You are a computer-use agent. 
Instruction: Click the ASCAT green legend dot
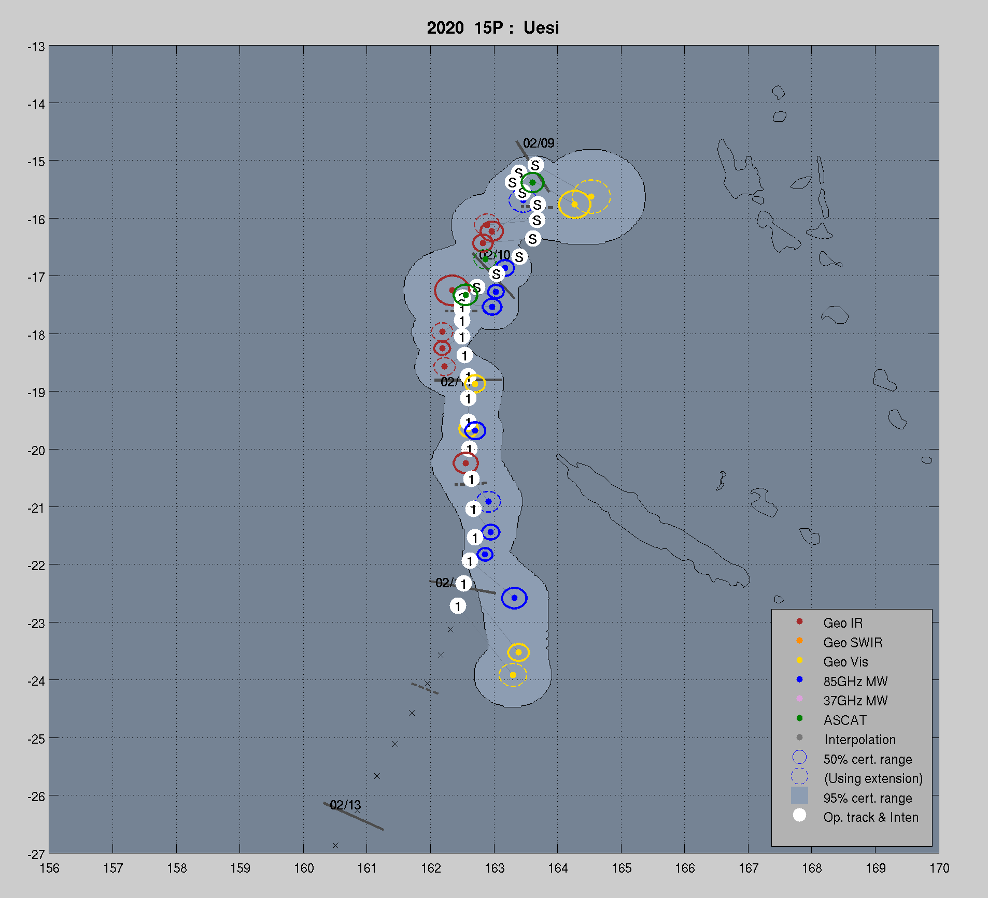(799, 718)
